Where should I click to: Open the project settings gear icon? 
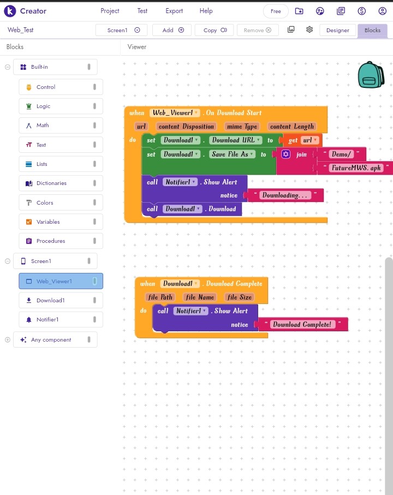[309, 29]
